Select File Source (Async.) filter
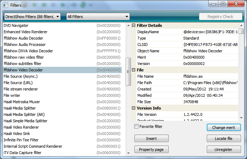Viewport: 247px width, 159px height. [62, 76]
